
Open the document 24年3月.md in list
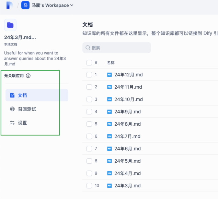127,186
